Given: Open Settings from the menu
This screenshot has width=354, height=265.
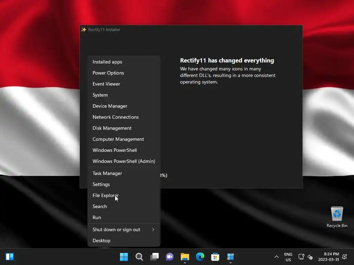Looking at the screenshot, I should [x=124, y=184].
